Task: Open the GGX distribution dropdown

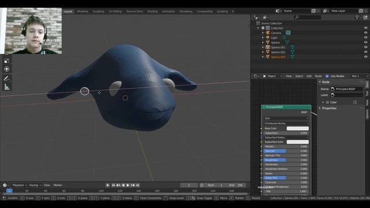Action: click(x=286, y=118)
